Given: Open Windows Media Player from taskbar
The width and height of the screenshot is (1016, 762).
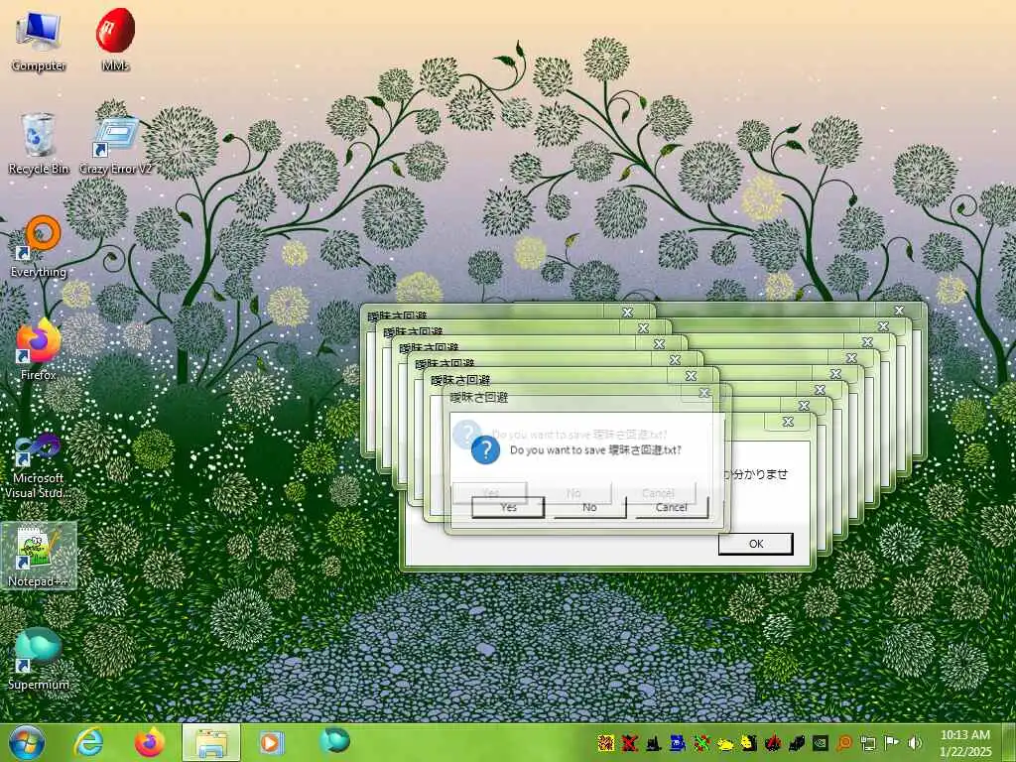Looking at the screenshot, I should click(272, 742).
